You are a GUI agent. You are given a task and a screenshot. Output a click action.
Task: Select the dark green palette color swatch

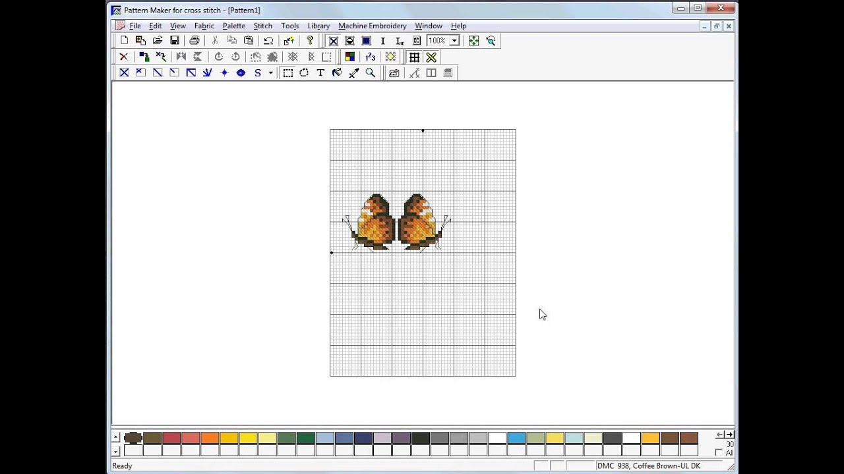305,438
